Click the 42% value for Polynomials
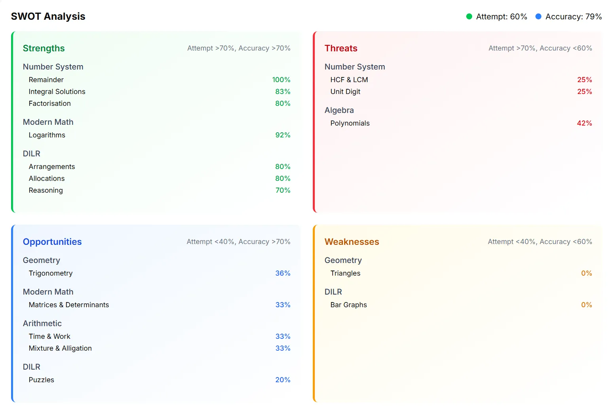 584,123
